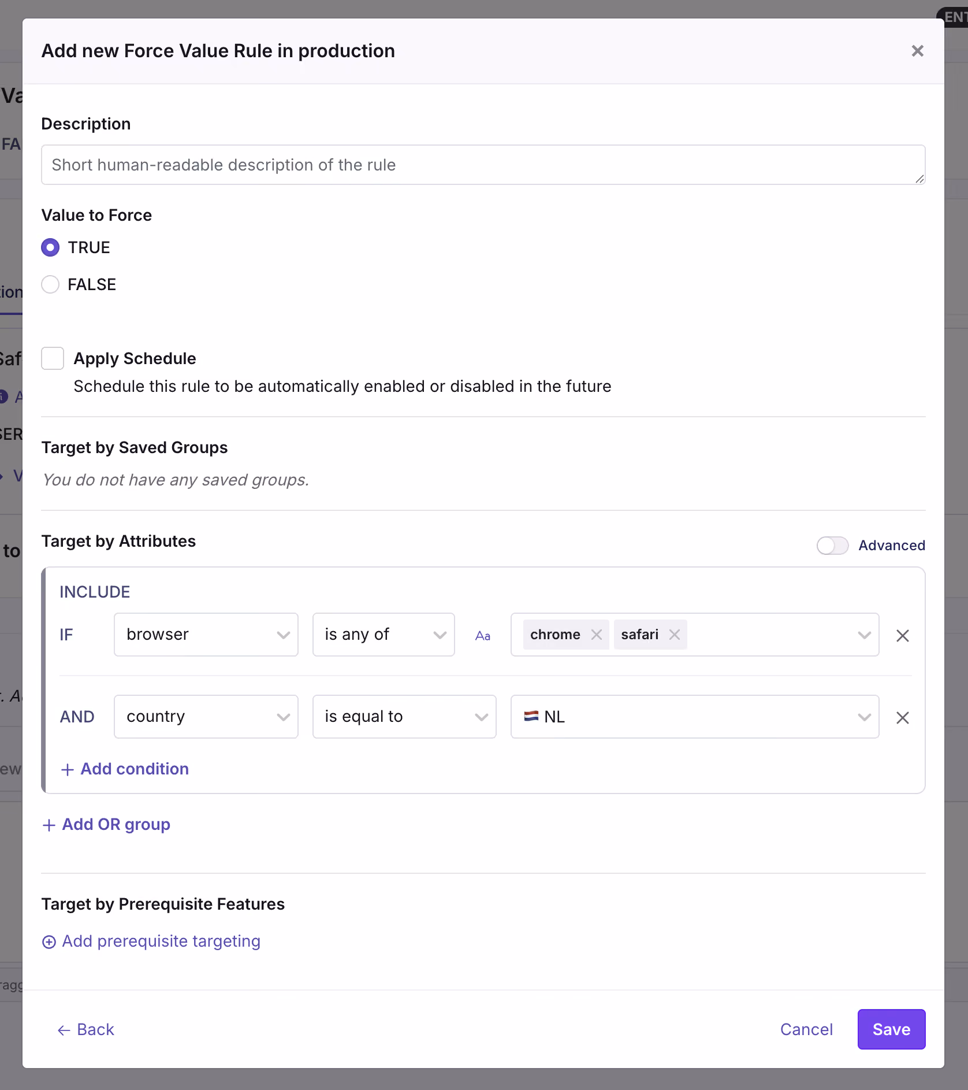Save the Force Value Rule
The image size is (968, 1090).
tap(891, 1029)
